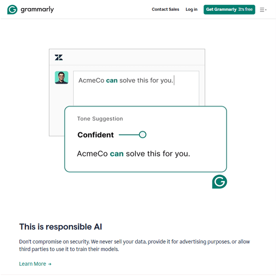276x276 pixels.
Task: Open the Contact Sales page
Action: 165,10
